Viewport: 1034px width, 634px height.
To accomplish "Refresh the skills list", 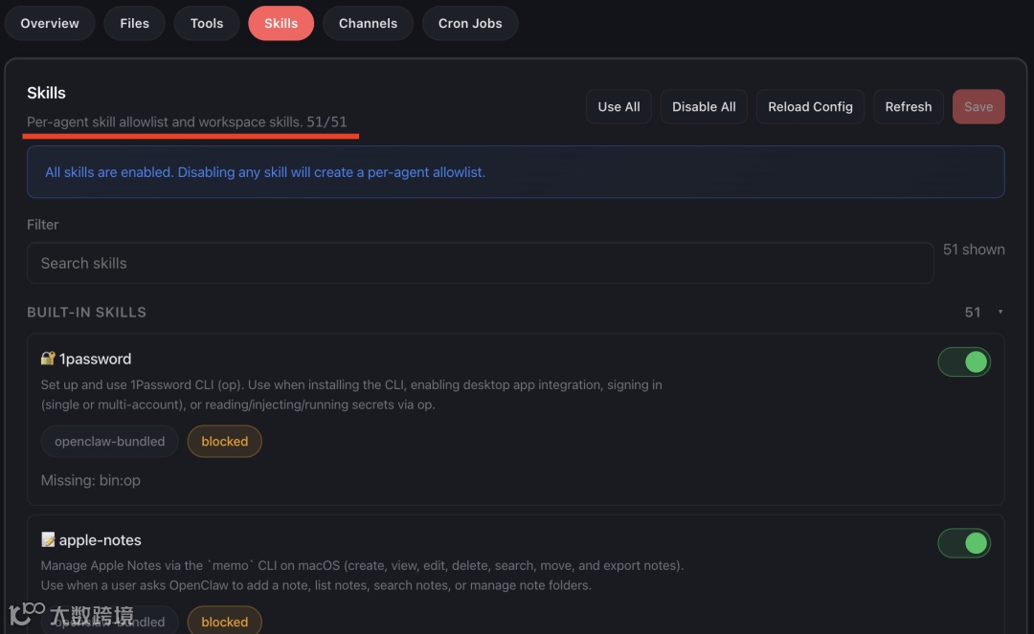I will (908, 107).
